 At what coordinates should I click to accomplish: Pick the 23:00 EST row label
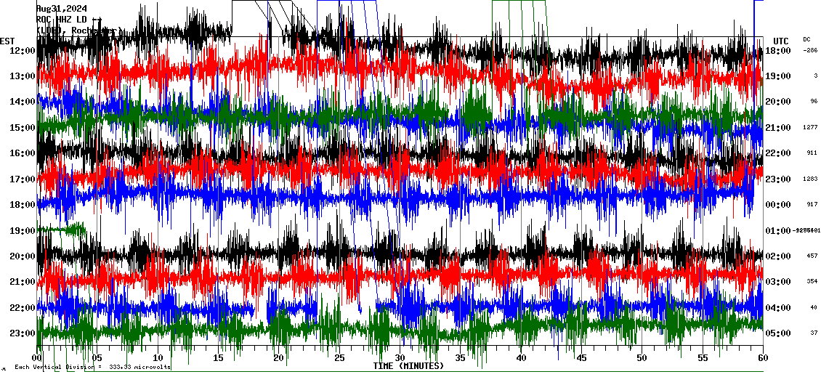(23, 333)
